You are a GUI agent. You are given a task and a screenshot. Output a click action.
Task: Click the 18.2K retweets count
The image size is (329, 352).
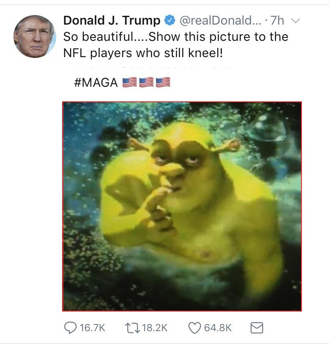point(155,328)
